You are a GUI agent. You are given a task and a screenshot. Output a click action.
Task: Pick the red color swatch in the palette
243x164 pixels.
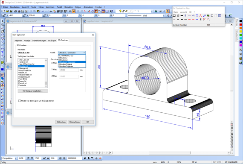[x=240, y=24]
